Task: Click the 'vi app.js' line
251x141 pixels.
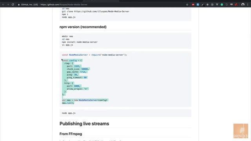Action: (x=67, y=45)
